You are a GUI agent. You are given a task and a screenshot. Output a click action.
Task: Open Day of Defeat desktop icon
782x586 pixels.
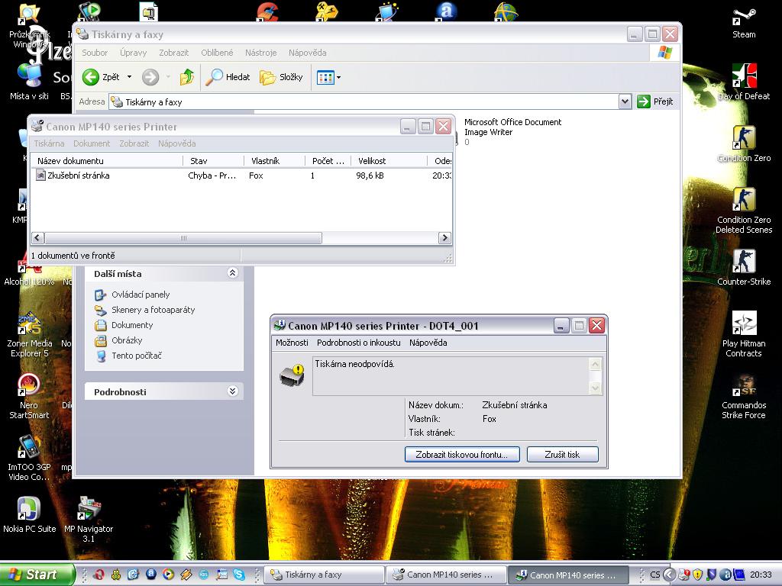tap(744, 82)
